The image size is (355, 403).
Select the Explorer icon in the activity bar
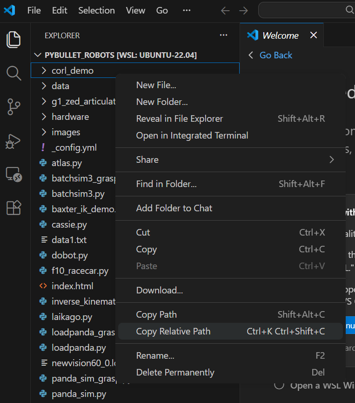13,40
